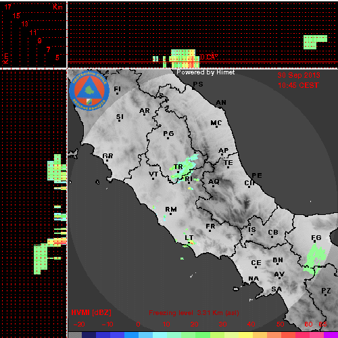Pick the gray swatch at color bar's left end

click(x=75, y=335)
